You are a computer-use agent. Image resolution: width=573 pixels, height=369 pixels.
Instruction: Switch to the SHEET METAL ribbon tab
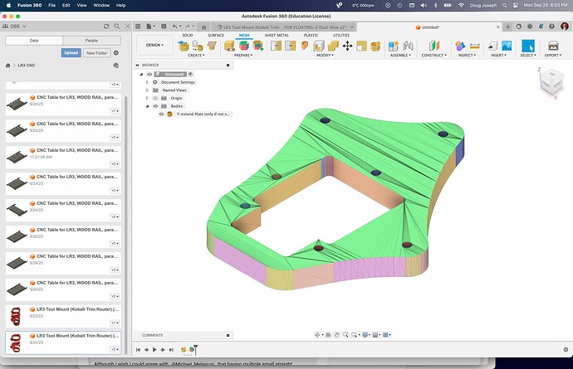point(277,35)
